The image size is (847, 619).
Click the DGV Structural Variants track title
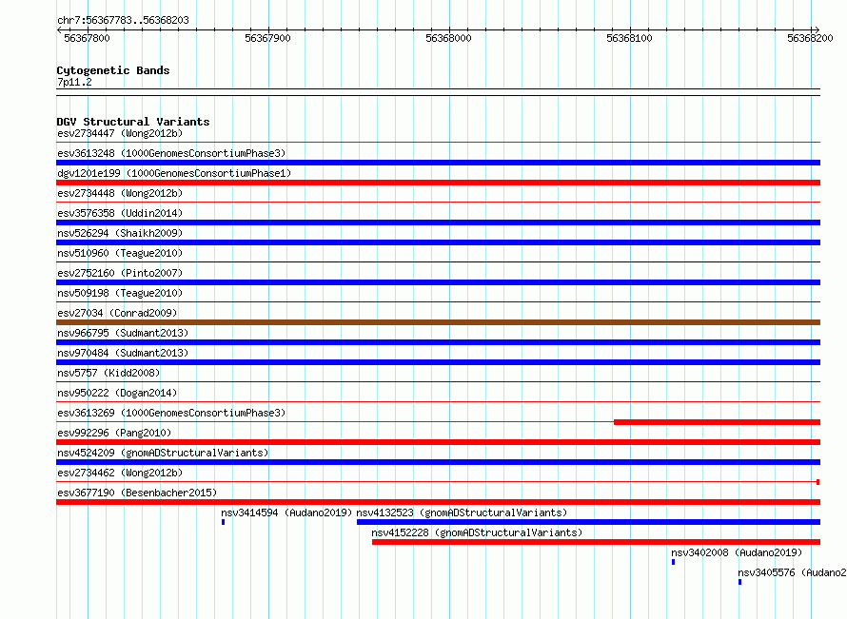(133, 122)
